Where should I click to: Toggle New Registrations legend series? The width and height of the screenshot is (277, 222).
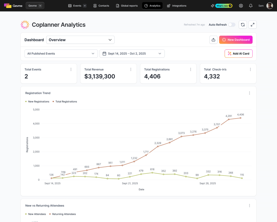(x=37, y=102)
